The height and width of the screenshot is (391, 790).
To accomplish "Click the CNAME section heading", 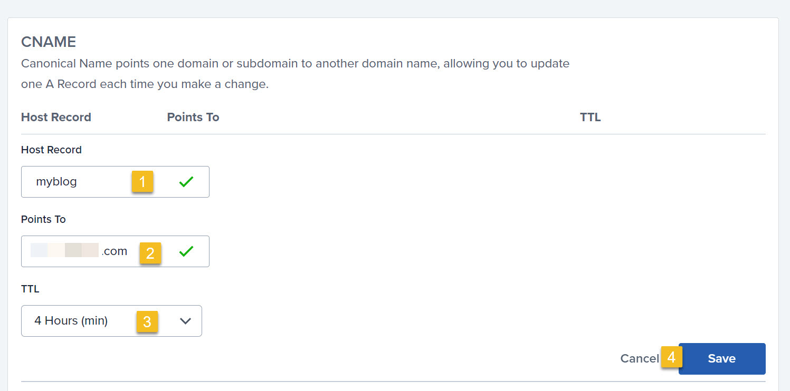I will coord(49,42).
